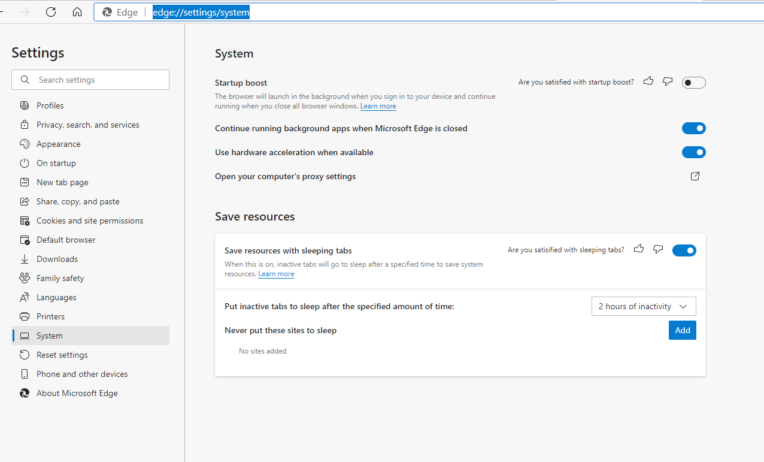
Task: Give thumbs down for sleeping tabs
Action: pyautogui.click(x=658, y=249)
